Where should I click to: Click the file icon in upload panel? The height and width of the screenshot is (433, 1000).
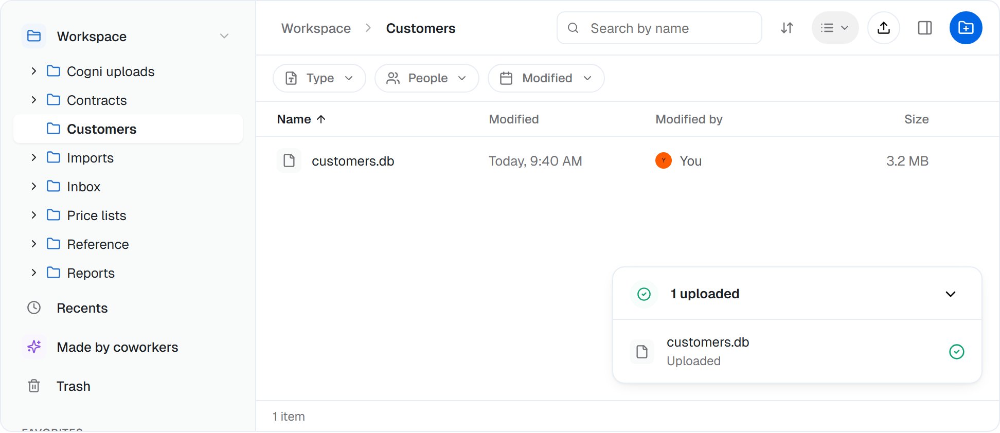[641, 352]
